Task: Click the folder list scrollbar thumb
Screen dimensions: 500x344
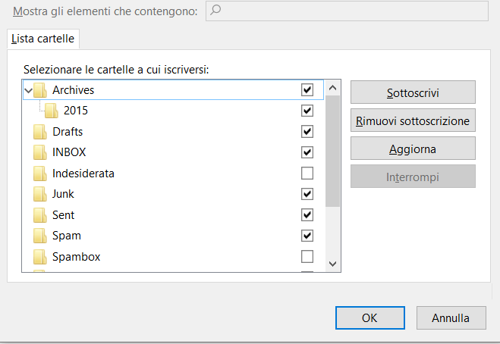Action: 332,151
